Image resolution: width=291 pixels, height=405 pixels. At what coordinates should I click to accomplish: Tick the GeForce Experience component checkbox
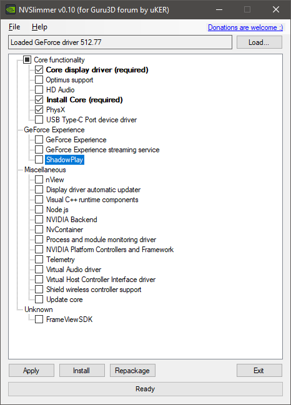pos(39,140)
